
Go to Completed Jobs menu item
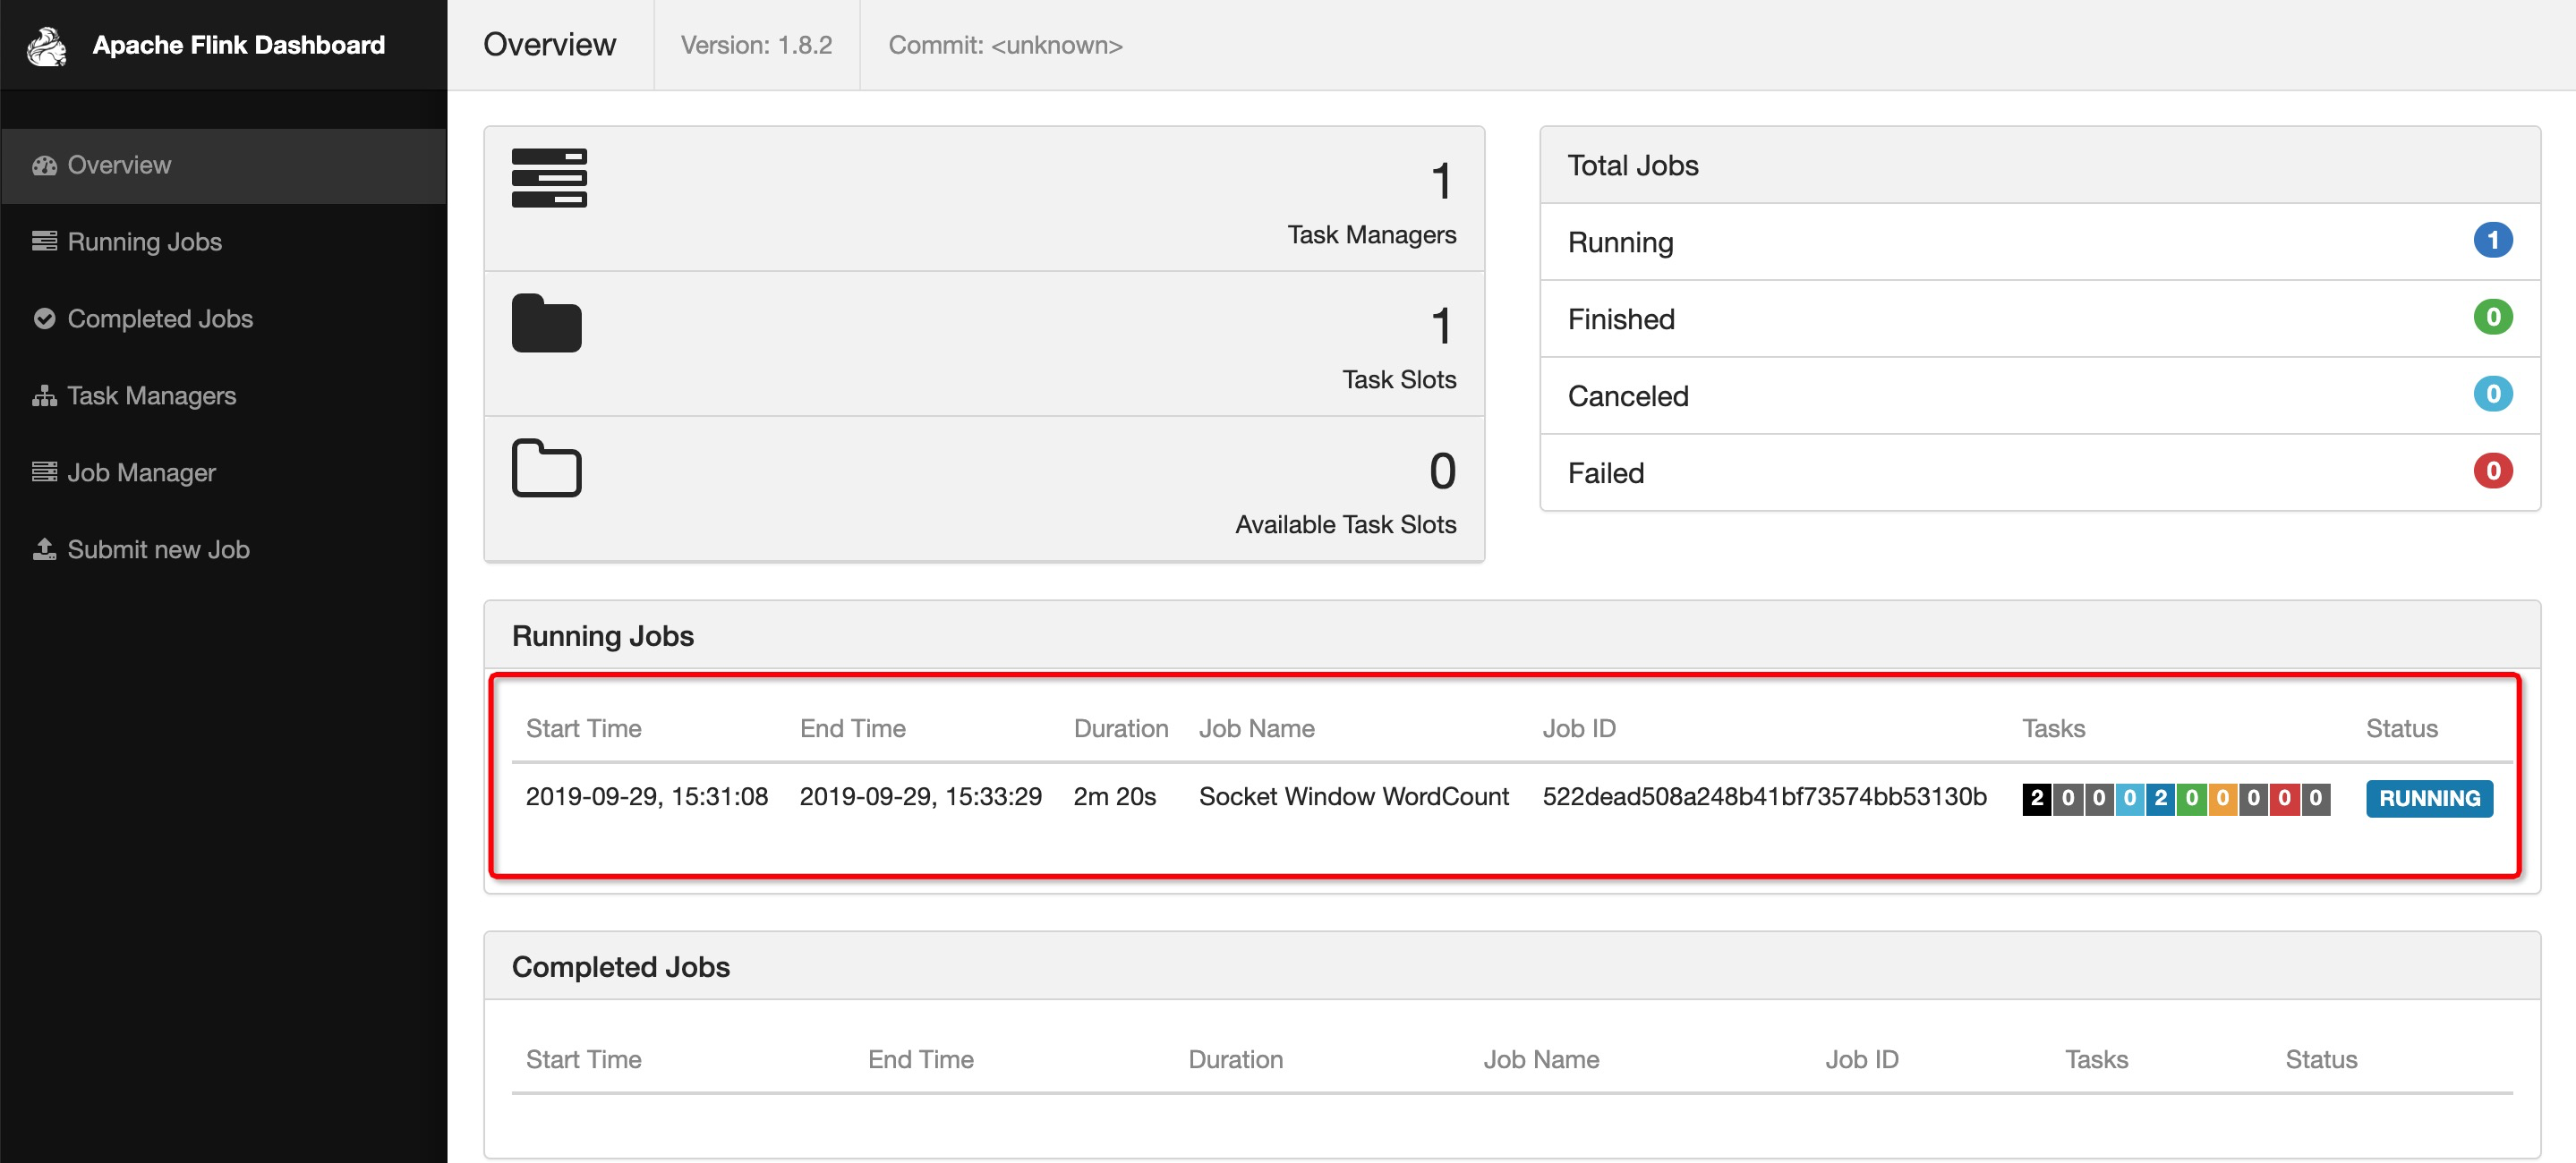(x=160, y=318)
